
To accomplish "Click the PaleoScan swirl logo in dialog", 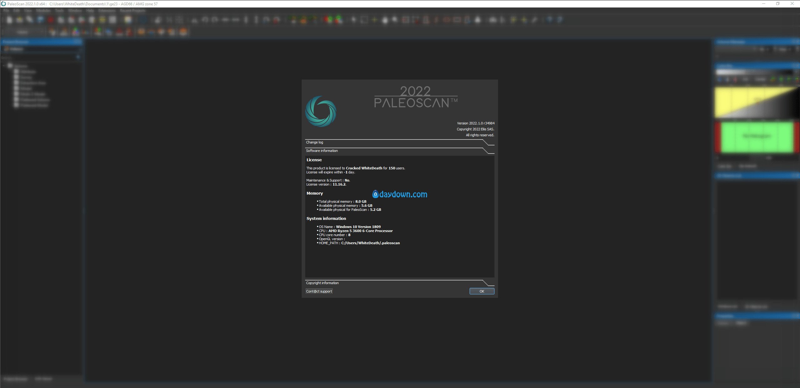I will 321,111.
